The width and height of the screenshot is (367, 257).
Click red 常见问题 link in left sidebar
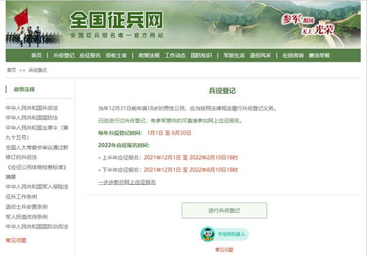pyautogui.click(x=16, y=240)
